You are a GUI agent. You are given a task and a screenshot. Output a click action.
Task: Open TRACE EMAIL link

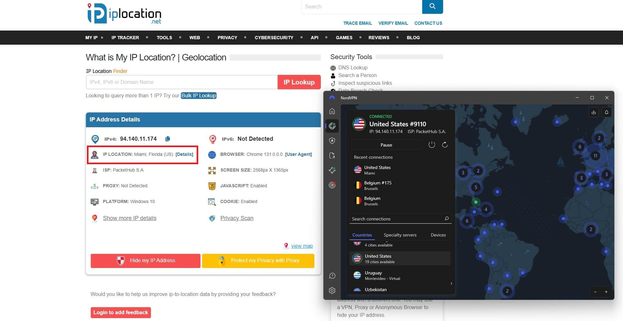(358, 23)
